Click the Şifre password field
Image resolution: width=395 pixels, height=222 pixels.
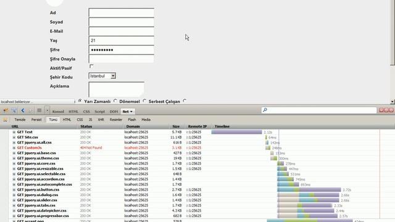[121, 49]
